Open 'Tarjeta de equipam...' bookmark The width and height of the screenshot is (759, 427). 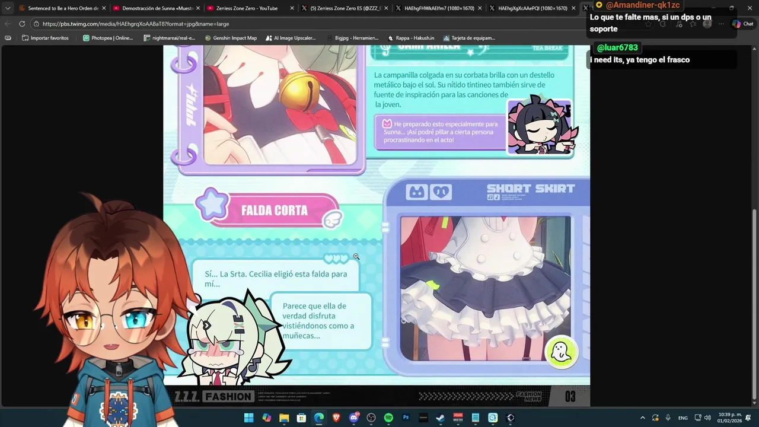469,38
